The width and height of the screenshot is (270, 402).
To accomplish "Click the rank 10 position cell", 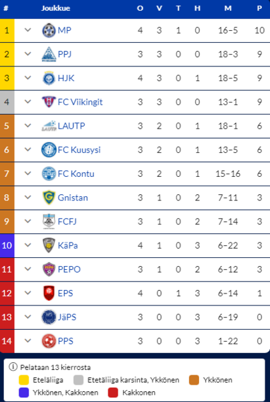I will pyautogui.click(x=7, y=246).
